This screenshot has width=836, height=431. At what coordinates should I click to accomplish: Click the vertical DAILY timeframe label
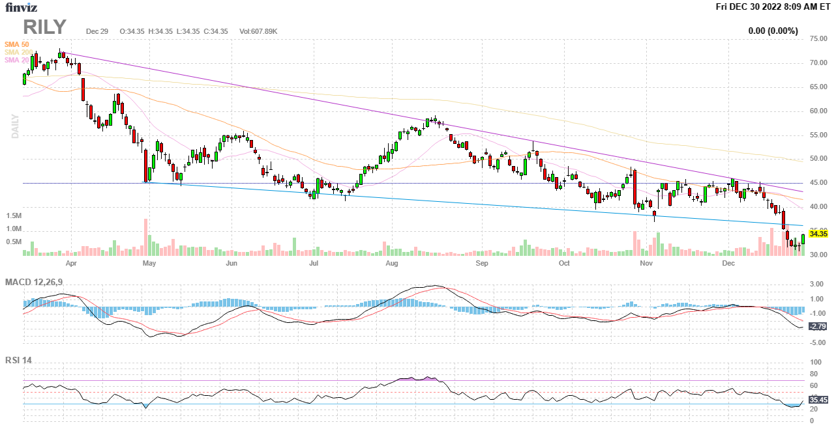(x=14, y=126)
